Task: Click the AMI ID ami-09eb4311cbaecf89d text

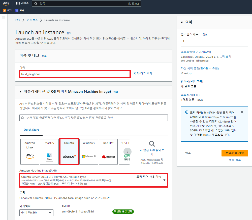Action: tap(78, 212)
